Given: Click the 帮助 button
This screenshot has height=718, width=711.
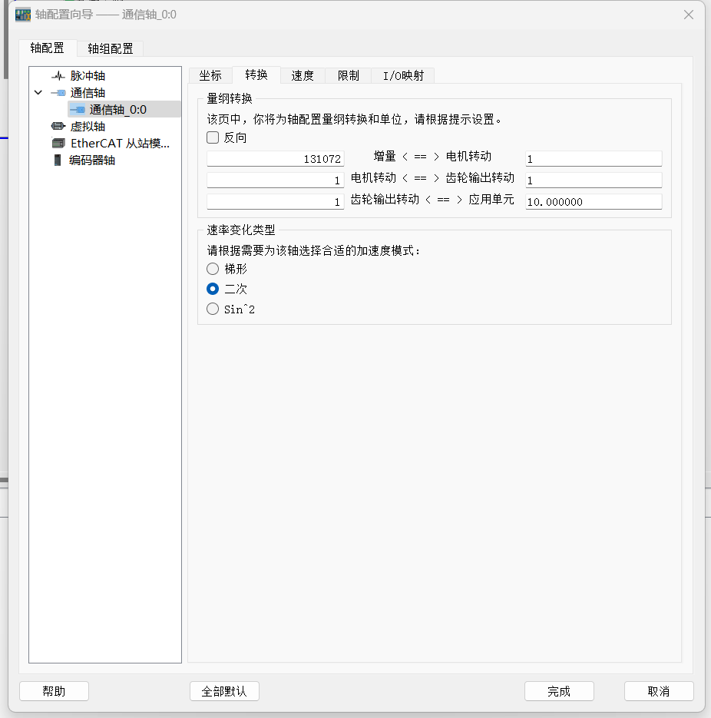Looking at the screenshot, I should pyautogui.click(x=54, y=691).
